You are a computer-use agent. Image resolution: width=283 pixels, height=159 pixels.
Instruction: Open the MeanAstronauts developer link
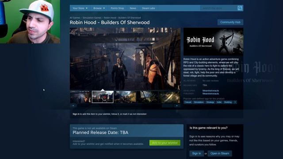pyautogui.click(x=210, y=91)
